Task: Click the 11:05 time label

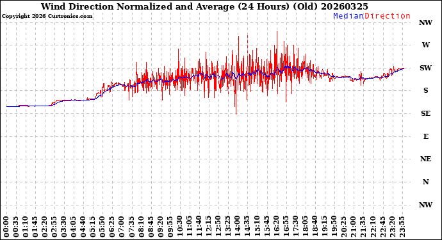Action: [x=190, y=227]
